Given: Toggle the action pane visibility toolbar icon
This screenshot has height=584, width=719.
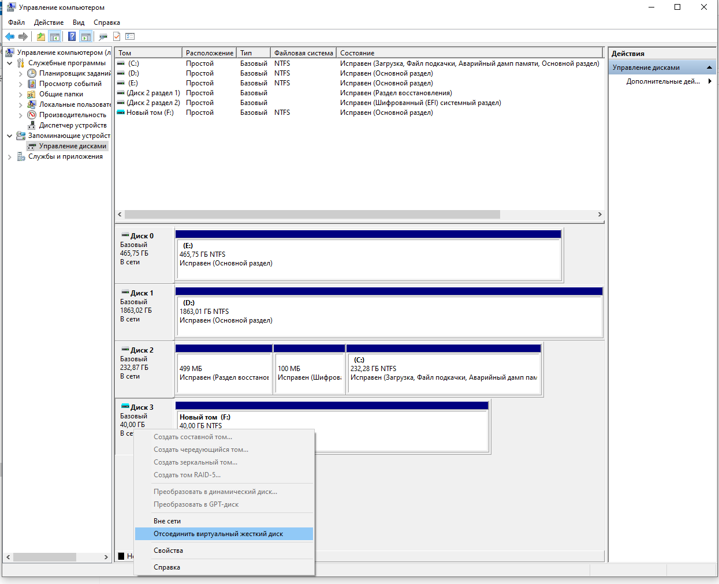Looking at the screenshot, I should click(86, 36).
